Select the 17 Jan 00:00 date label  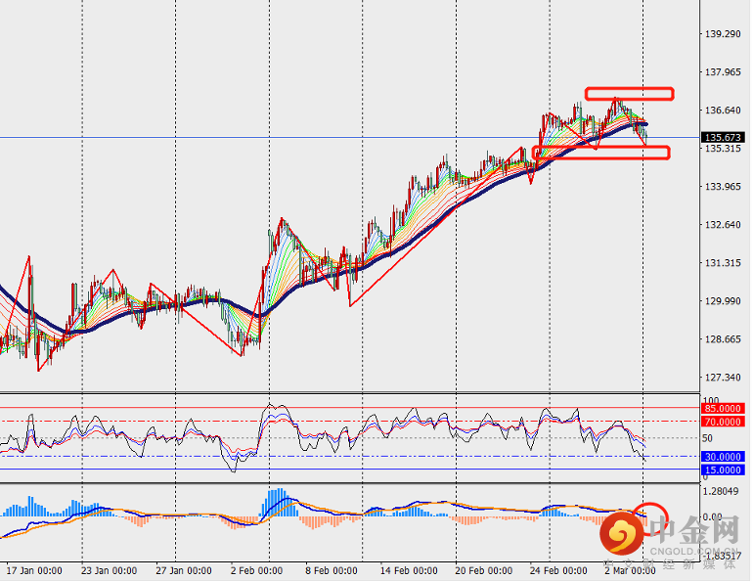[x=34, y=569]
